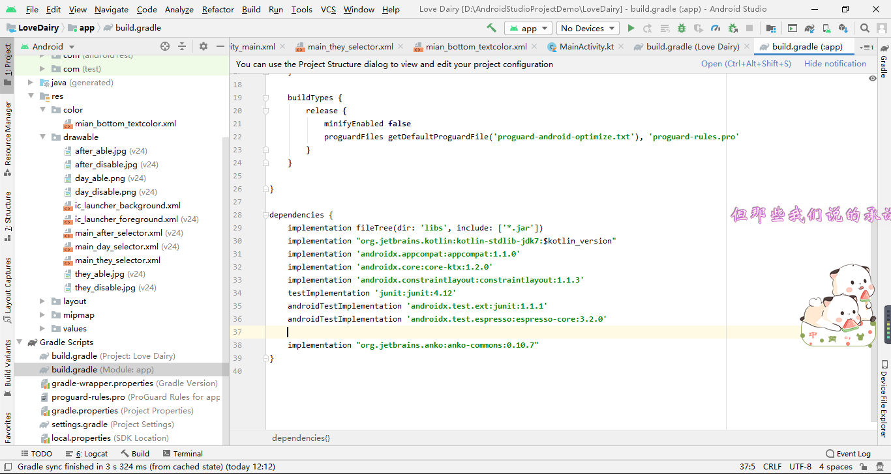
Task: Toggle the Gradle tool window on right
Action: coord(884,61)
